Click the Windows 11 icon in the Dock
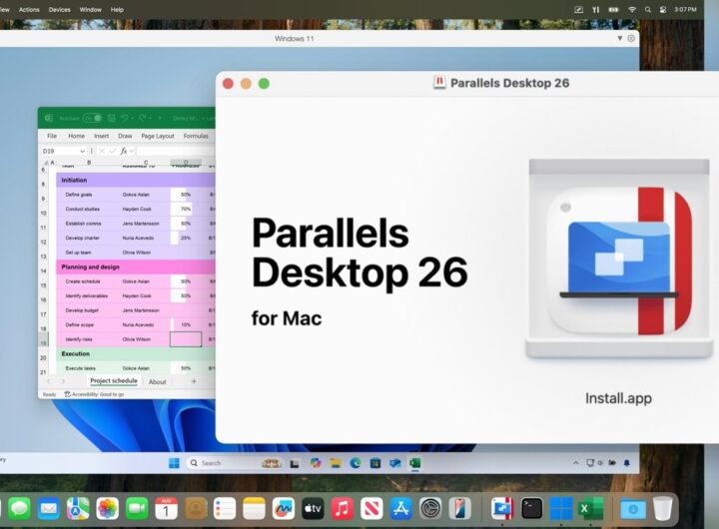Viewport: 719px width, 529px height. pyautogui.click(x=561, y=508)
